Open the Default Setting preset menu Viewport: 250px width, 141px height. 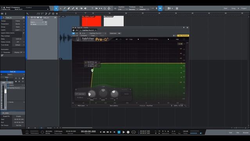[x=153, y=39]
